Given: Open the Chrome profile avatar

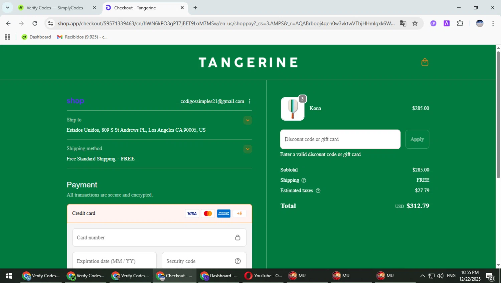Looking at the screenshot, I should [480, 23].
